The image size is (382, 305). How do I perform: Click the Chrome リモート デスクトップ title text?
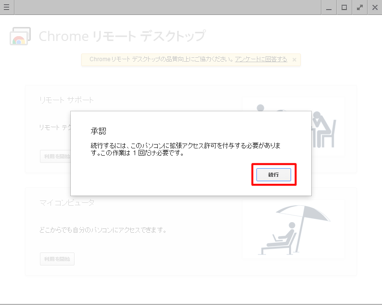tap(122, 36)
